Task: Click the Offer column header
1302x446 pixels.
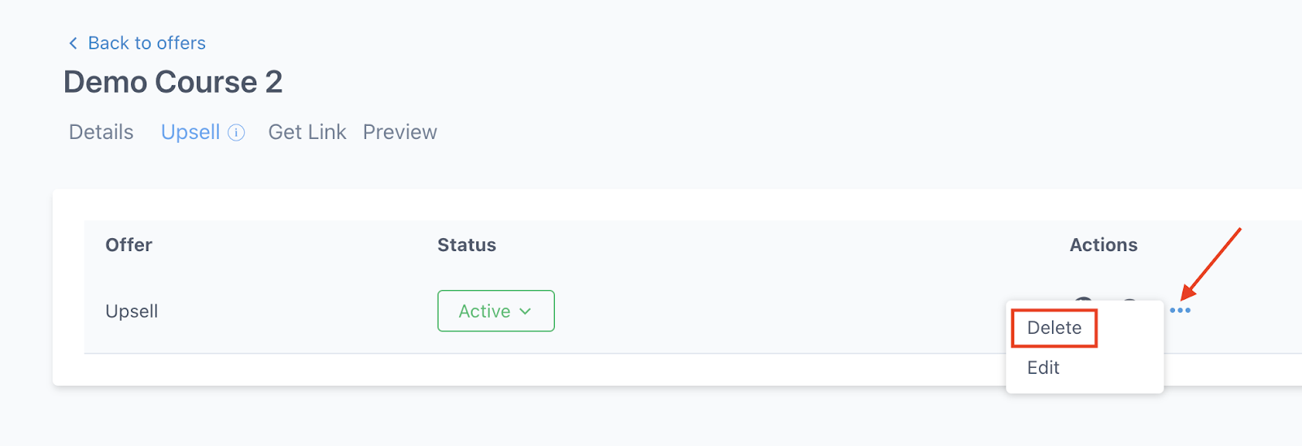Action: click(129, 245)
